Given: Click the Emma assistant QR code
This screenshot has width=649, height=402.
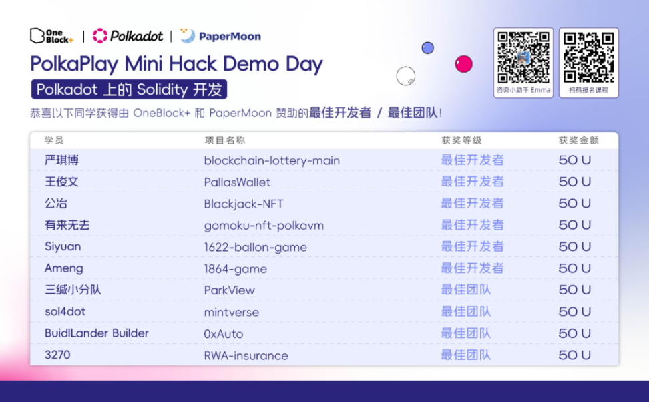Looking at the screenshot, I should tap(523, 57).
